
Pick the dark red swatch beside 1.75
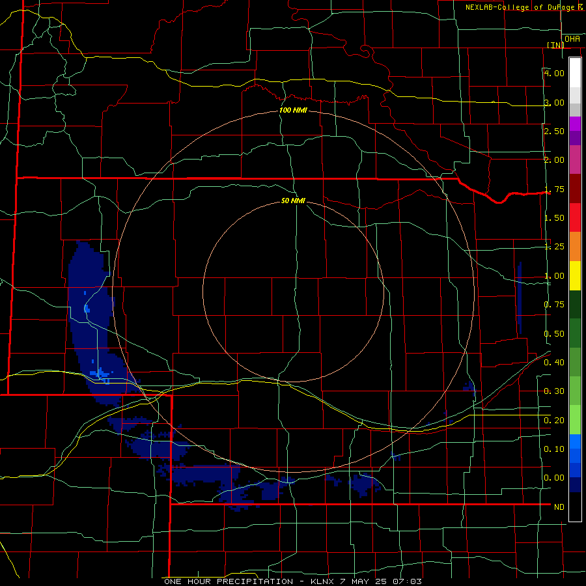[575, 189]
